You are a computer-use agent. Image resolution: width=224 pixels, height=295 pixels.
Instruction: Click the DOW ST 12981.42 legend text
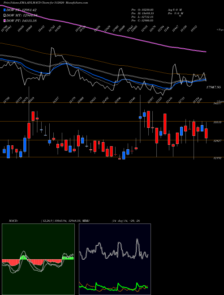pyautogui.click(x=22, y=10)
